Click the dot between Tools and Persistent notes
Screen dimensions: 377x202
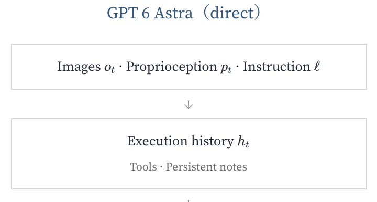(x=161, y=167)
